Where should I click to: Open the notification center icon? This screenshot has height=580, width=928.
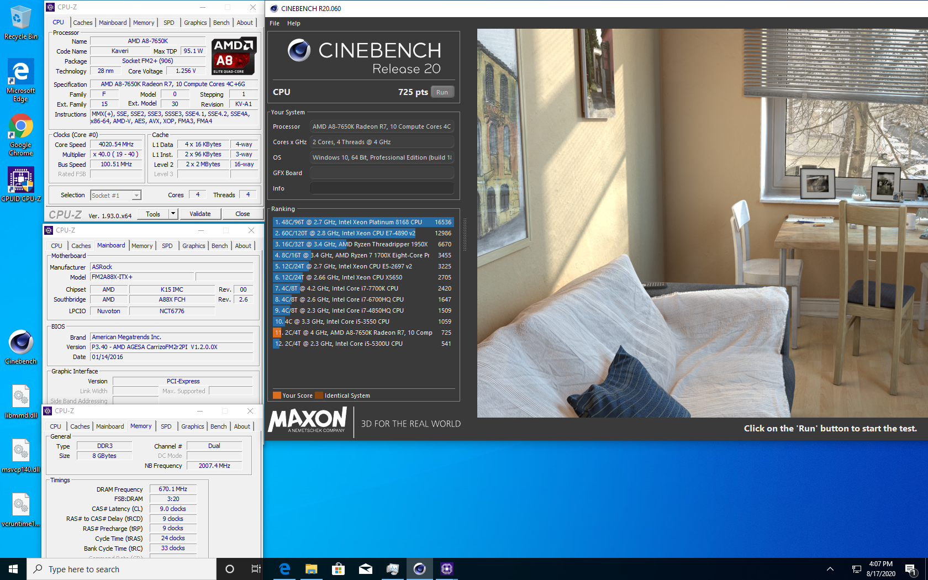pos(911,569)
